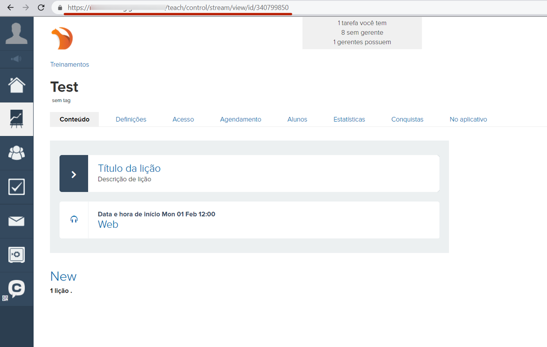
Task: Open the trainings chart board icon
Action: [x=16, y=119]
